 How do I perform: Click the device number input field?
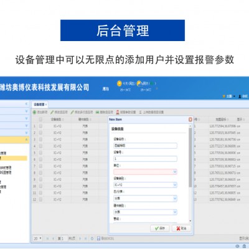pos(145,159)
